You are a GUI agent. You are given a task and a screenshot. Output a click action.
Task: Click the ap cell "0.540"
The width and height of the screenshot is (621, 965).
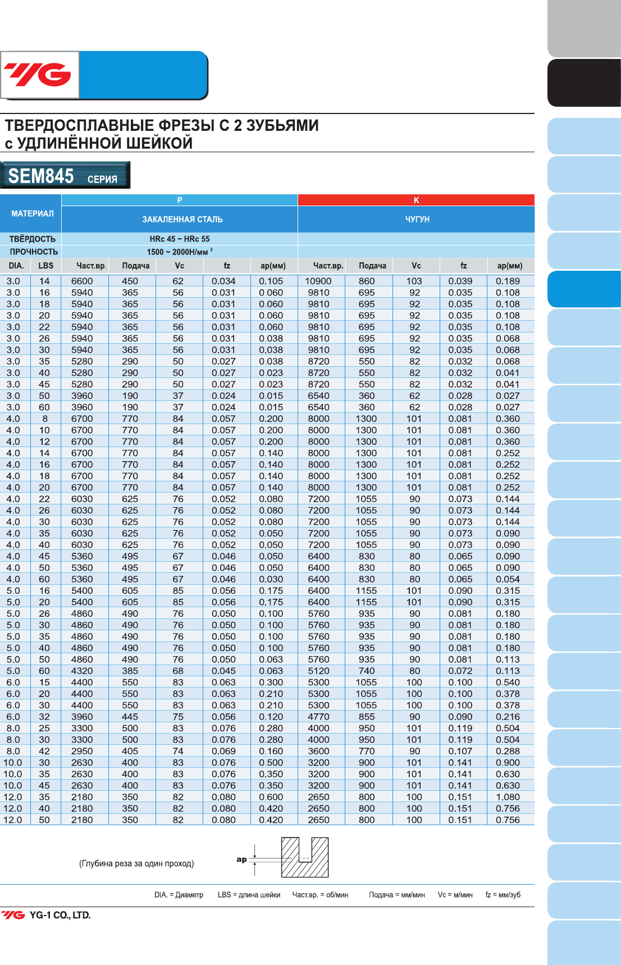[x=508, y=682]
